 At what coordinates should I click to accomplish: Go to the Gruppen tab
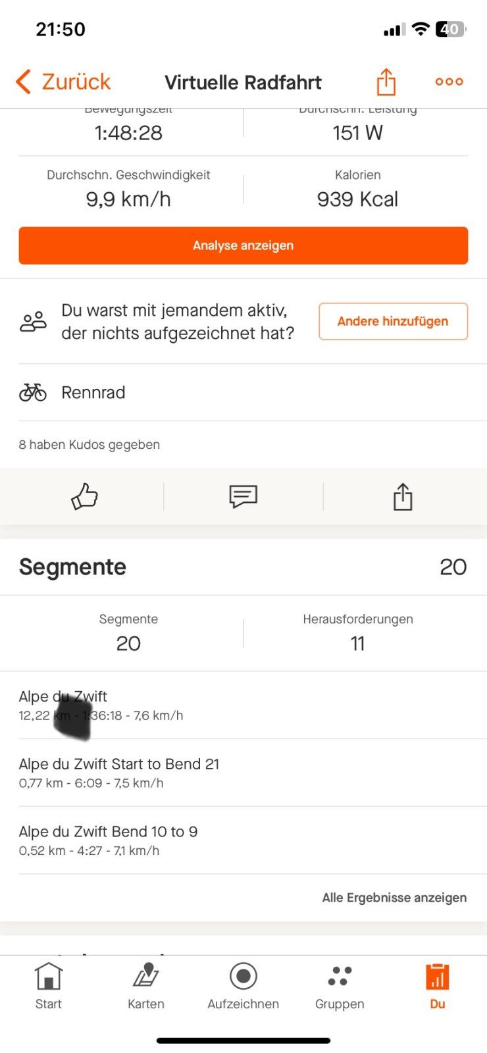[x=340, y=985]
